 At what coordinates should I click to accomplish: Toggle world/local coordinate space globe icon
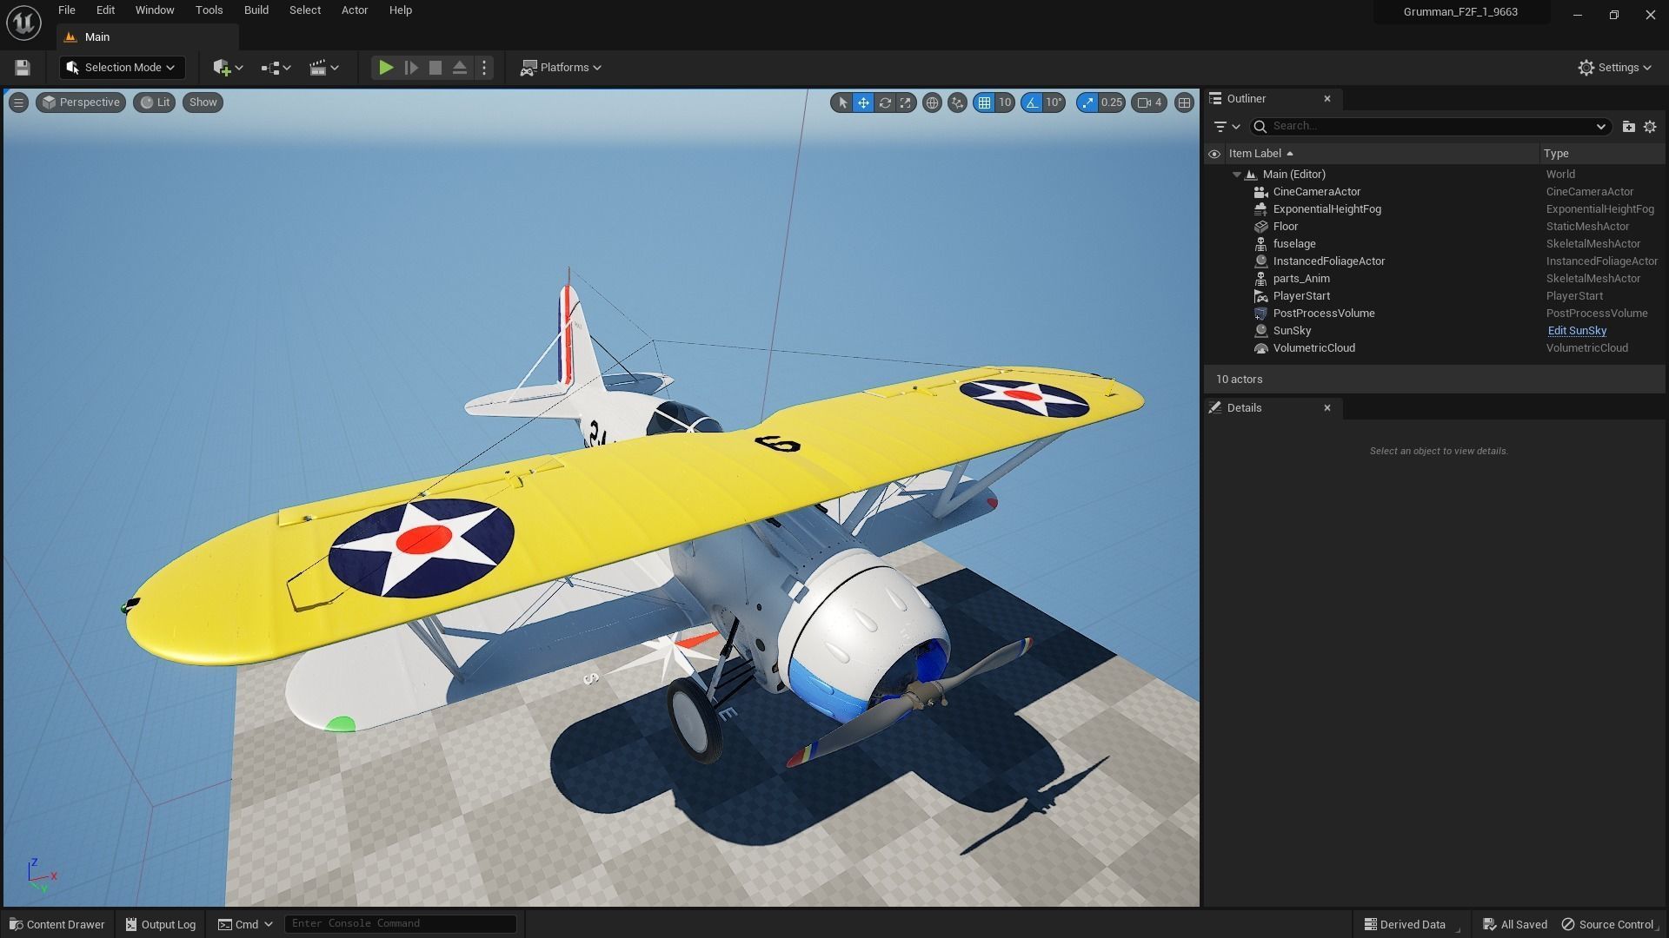pyautogui.click(x=932, y=102)
